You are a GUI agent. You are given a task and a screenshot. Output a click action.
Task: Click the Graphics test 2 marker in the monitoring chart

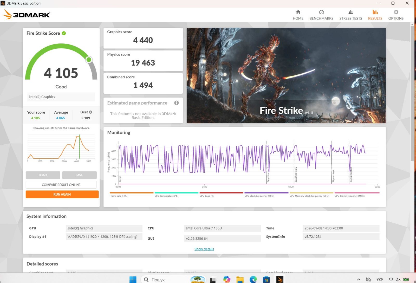(x=296, y=174)
